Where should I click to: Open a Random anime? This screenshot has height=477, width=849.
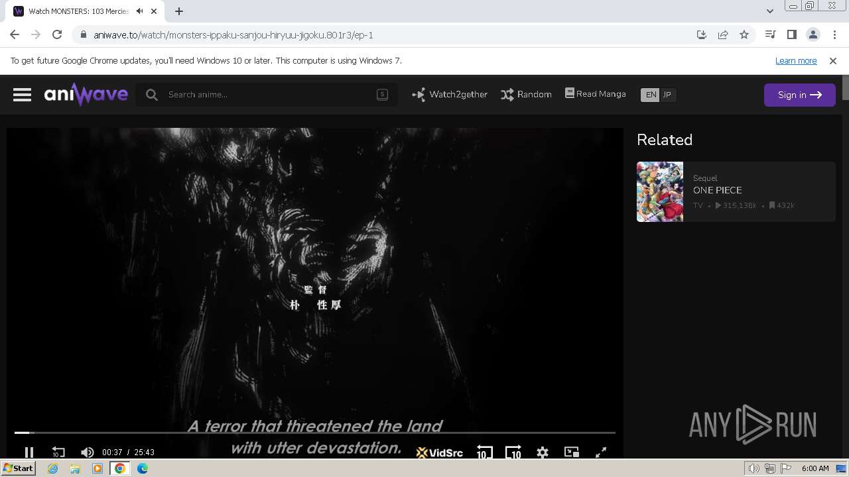click(x=526, y=95)
